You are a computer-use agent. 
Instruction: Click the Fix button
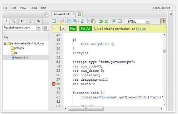click(73, 29)
